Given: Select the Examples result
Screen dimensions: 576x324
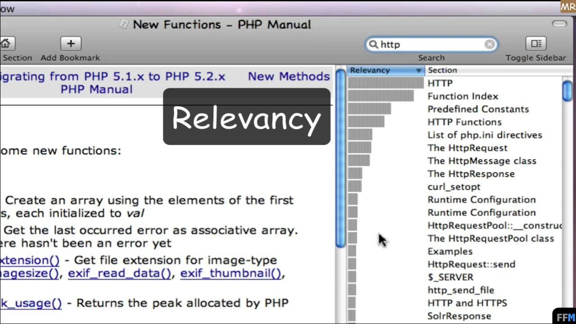Looking at the screenshot, I should 450,252.
